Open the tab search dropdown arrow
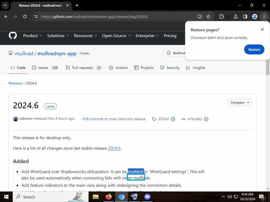Screen dimensions: 270x202 (x=5, y=5)
